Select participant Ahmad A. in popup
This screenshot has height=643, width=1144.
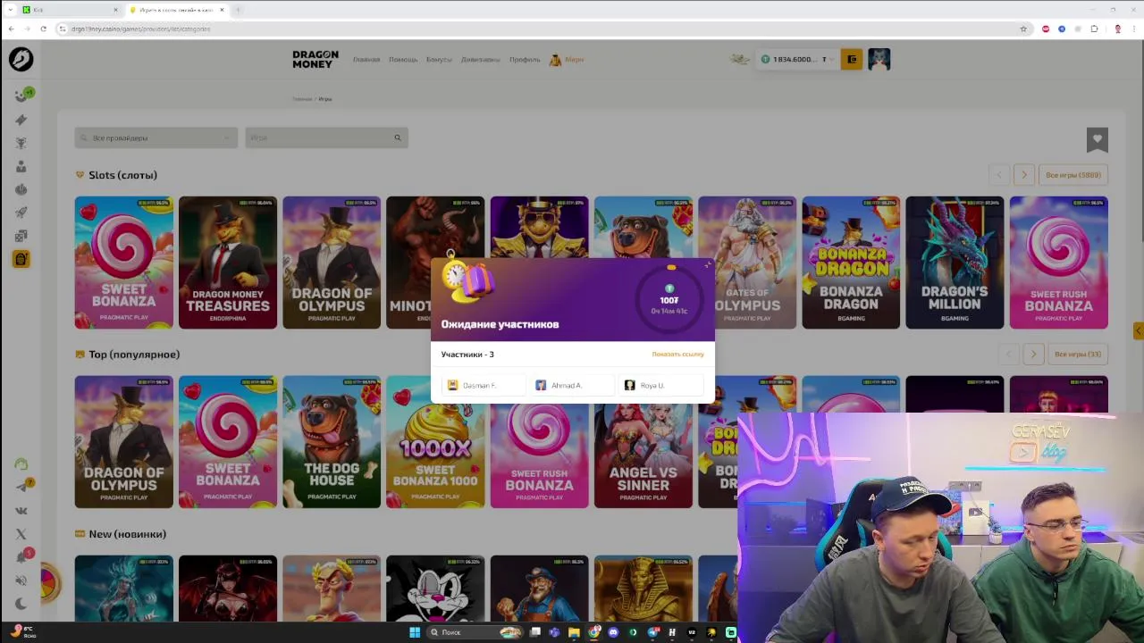point(572,385)
